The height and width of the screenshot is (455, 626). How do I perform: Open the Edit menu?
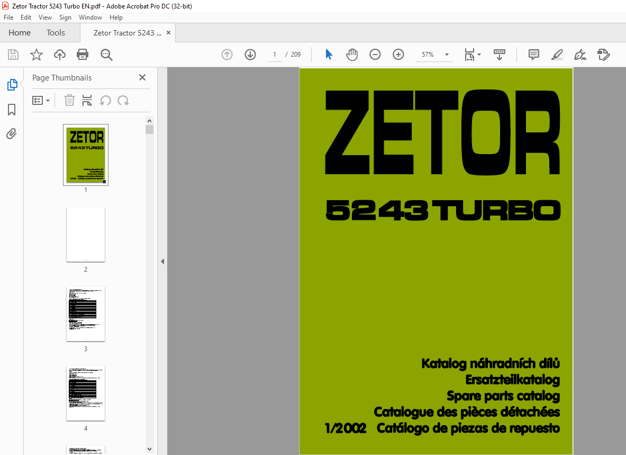coord(26,17)
